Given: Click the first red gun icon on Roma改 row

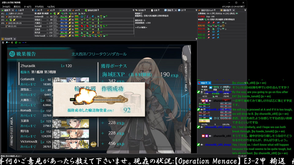Looking at the screenshot, I should click(x=82, y=26).
